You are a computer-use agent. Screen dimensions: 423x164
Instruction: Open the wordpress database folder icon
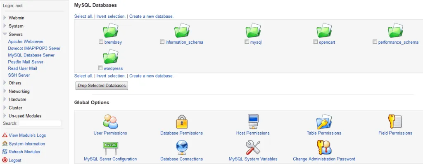[111, 56]
